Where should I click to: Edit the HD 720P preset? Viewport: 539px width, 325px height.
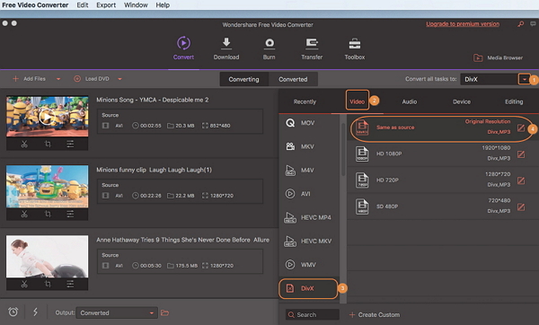tap(521, 180)
